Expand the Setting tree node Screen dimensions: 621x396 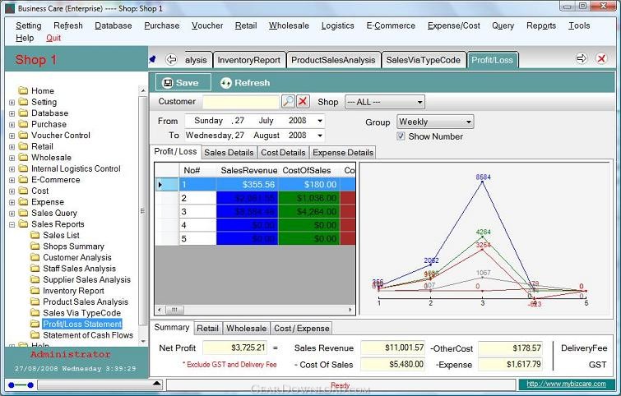[12, 103]
